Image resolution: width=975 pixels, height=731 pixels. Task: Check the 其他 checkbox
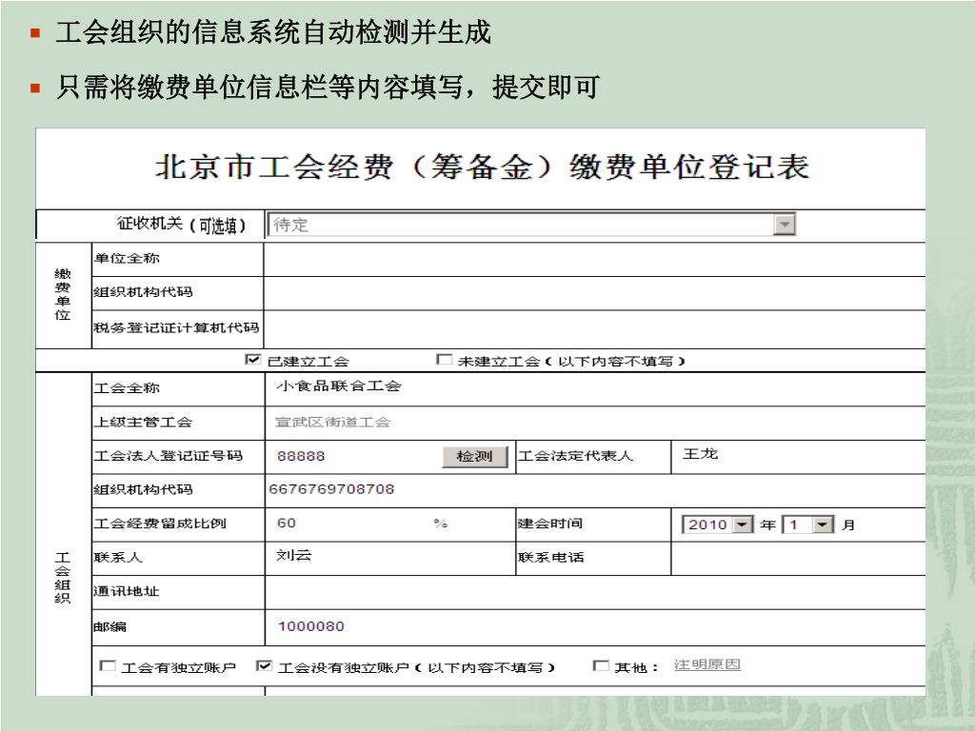point(601,666)
